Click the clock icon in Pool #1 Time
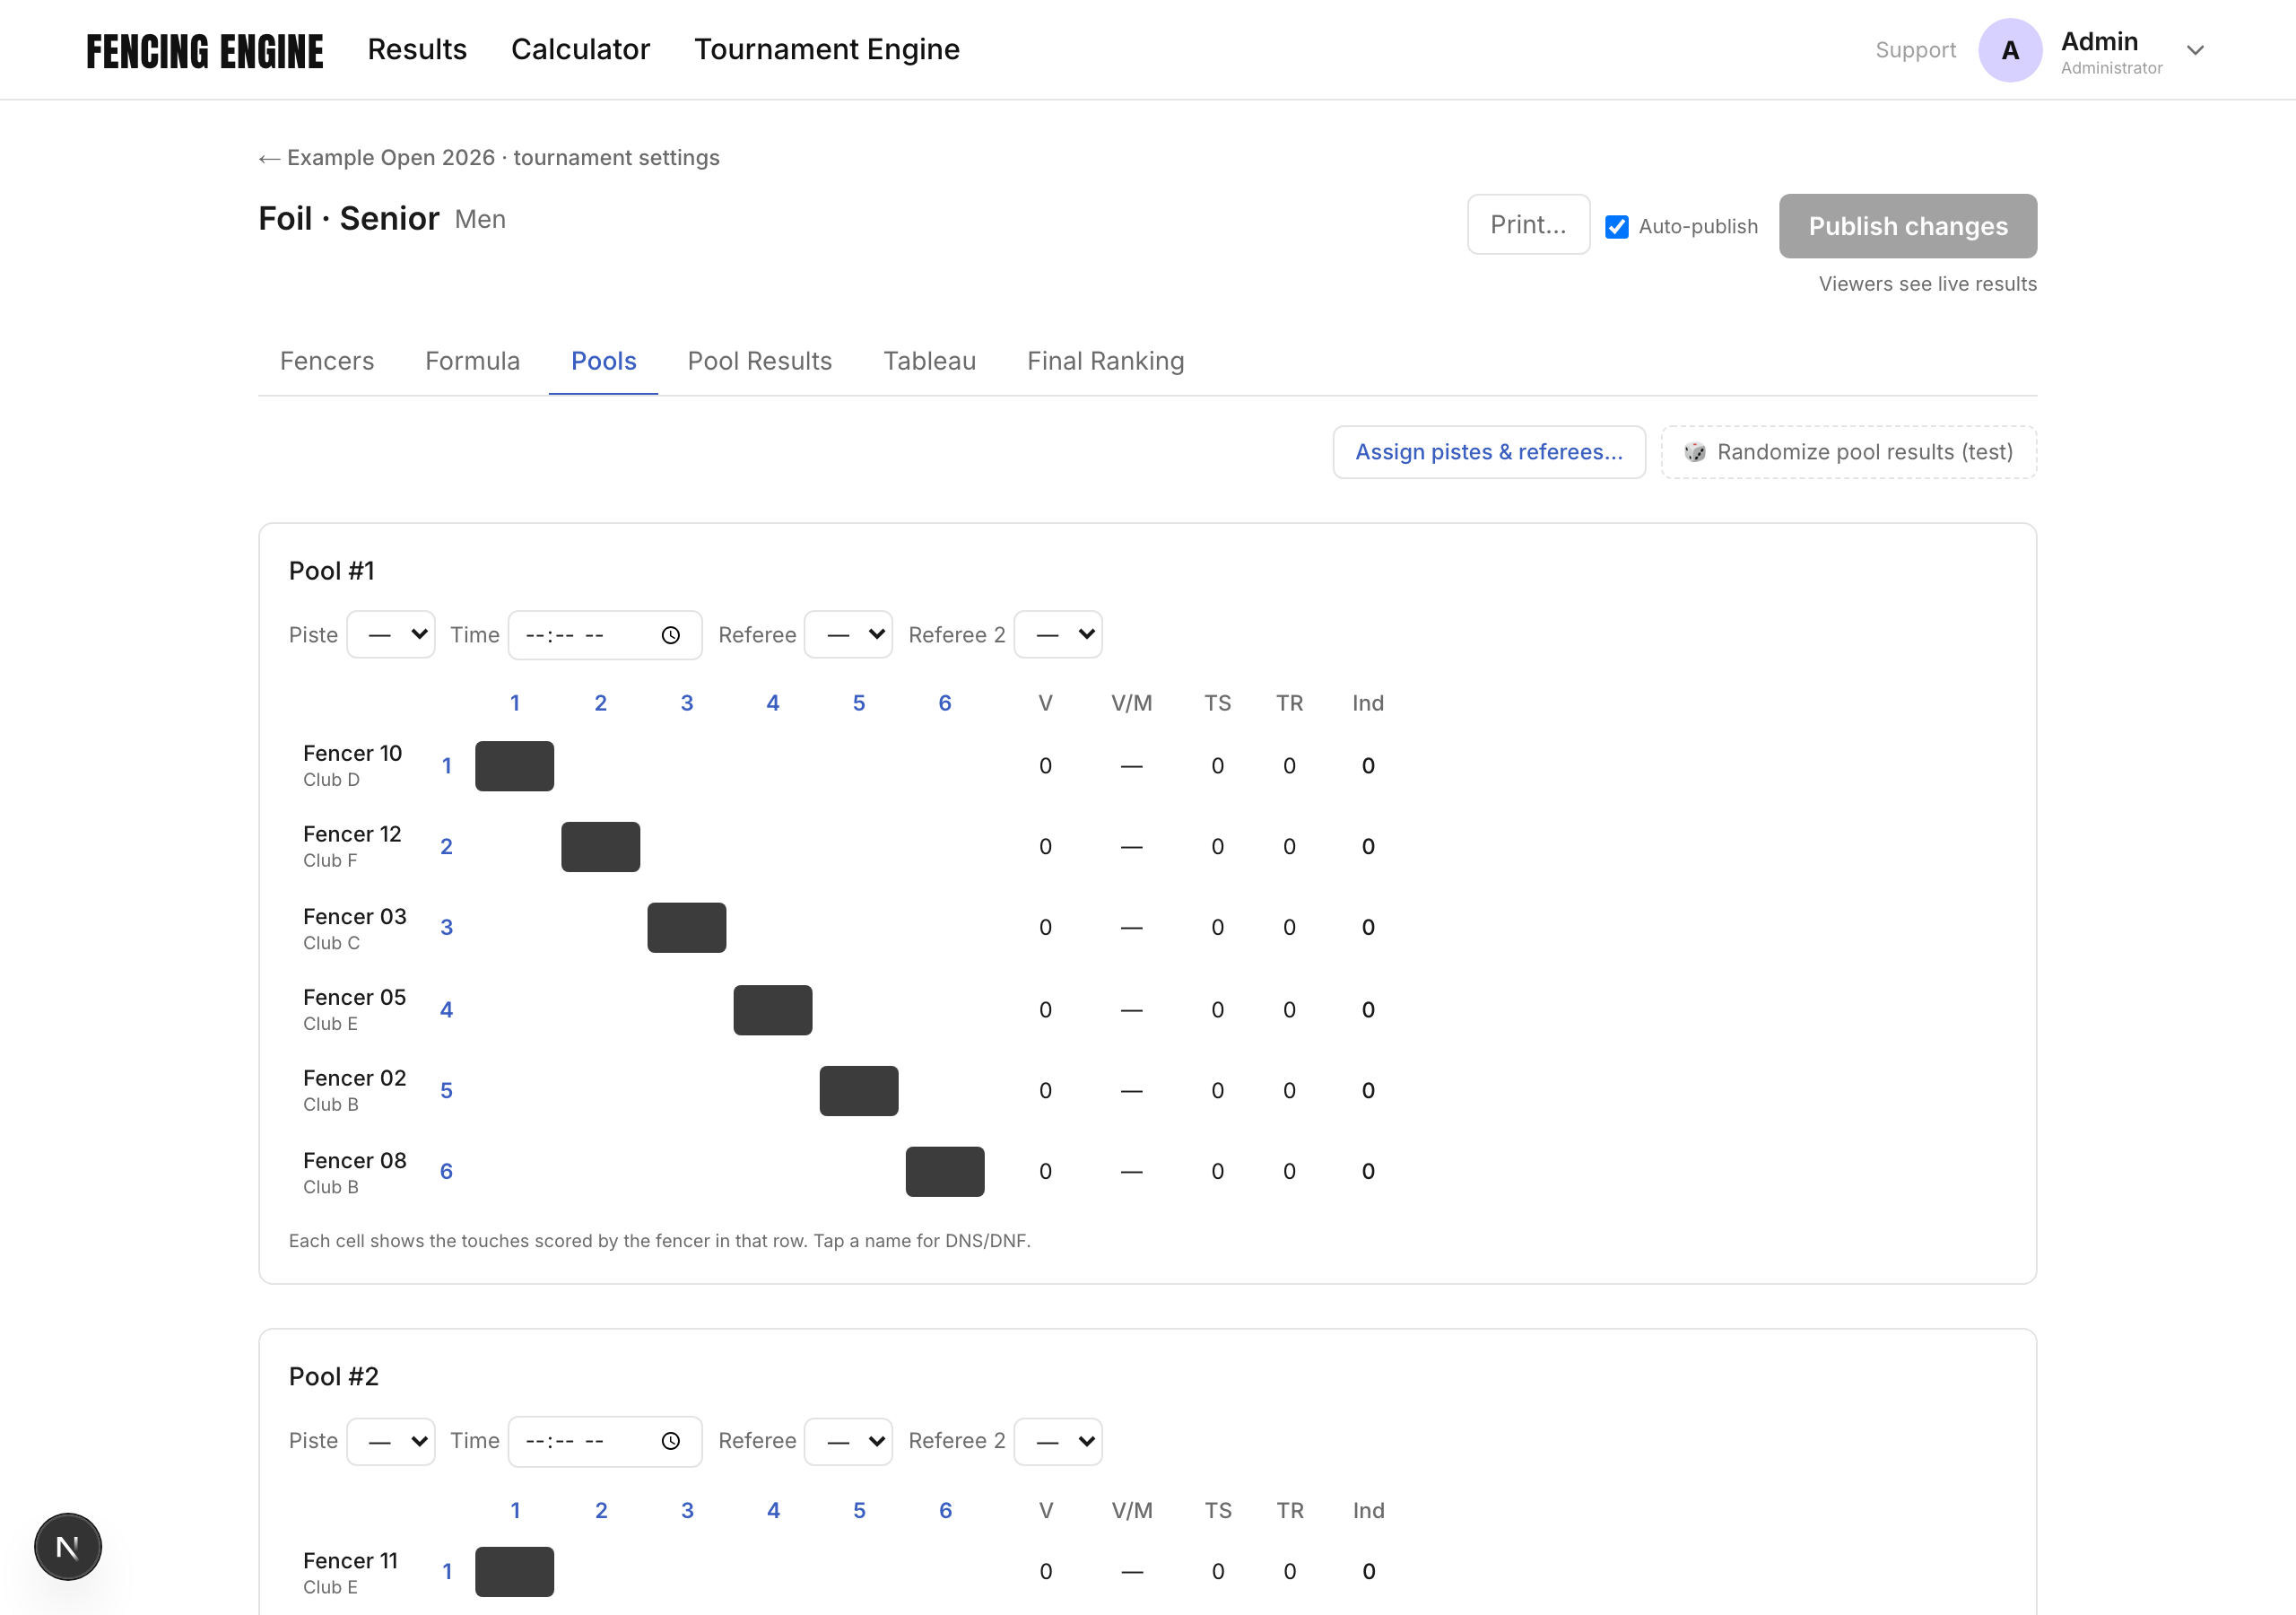Viewport: 2296px width, 1615px height. tap(671, 635)
